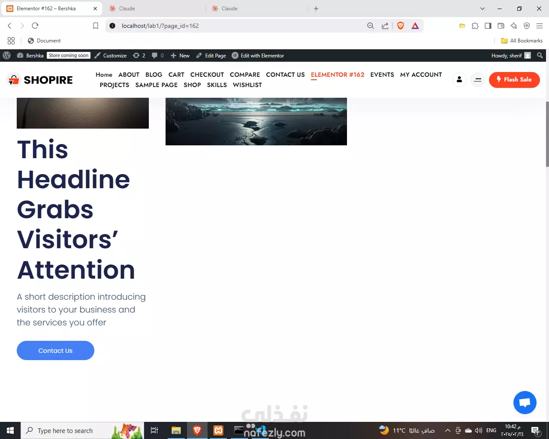549x439 pixels.
Task: Open the CONTACT US page
Action: tap(285, 75)
